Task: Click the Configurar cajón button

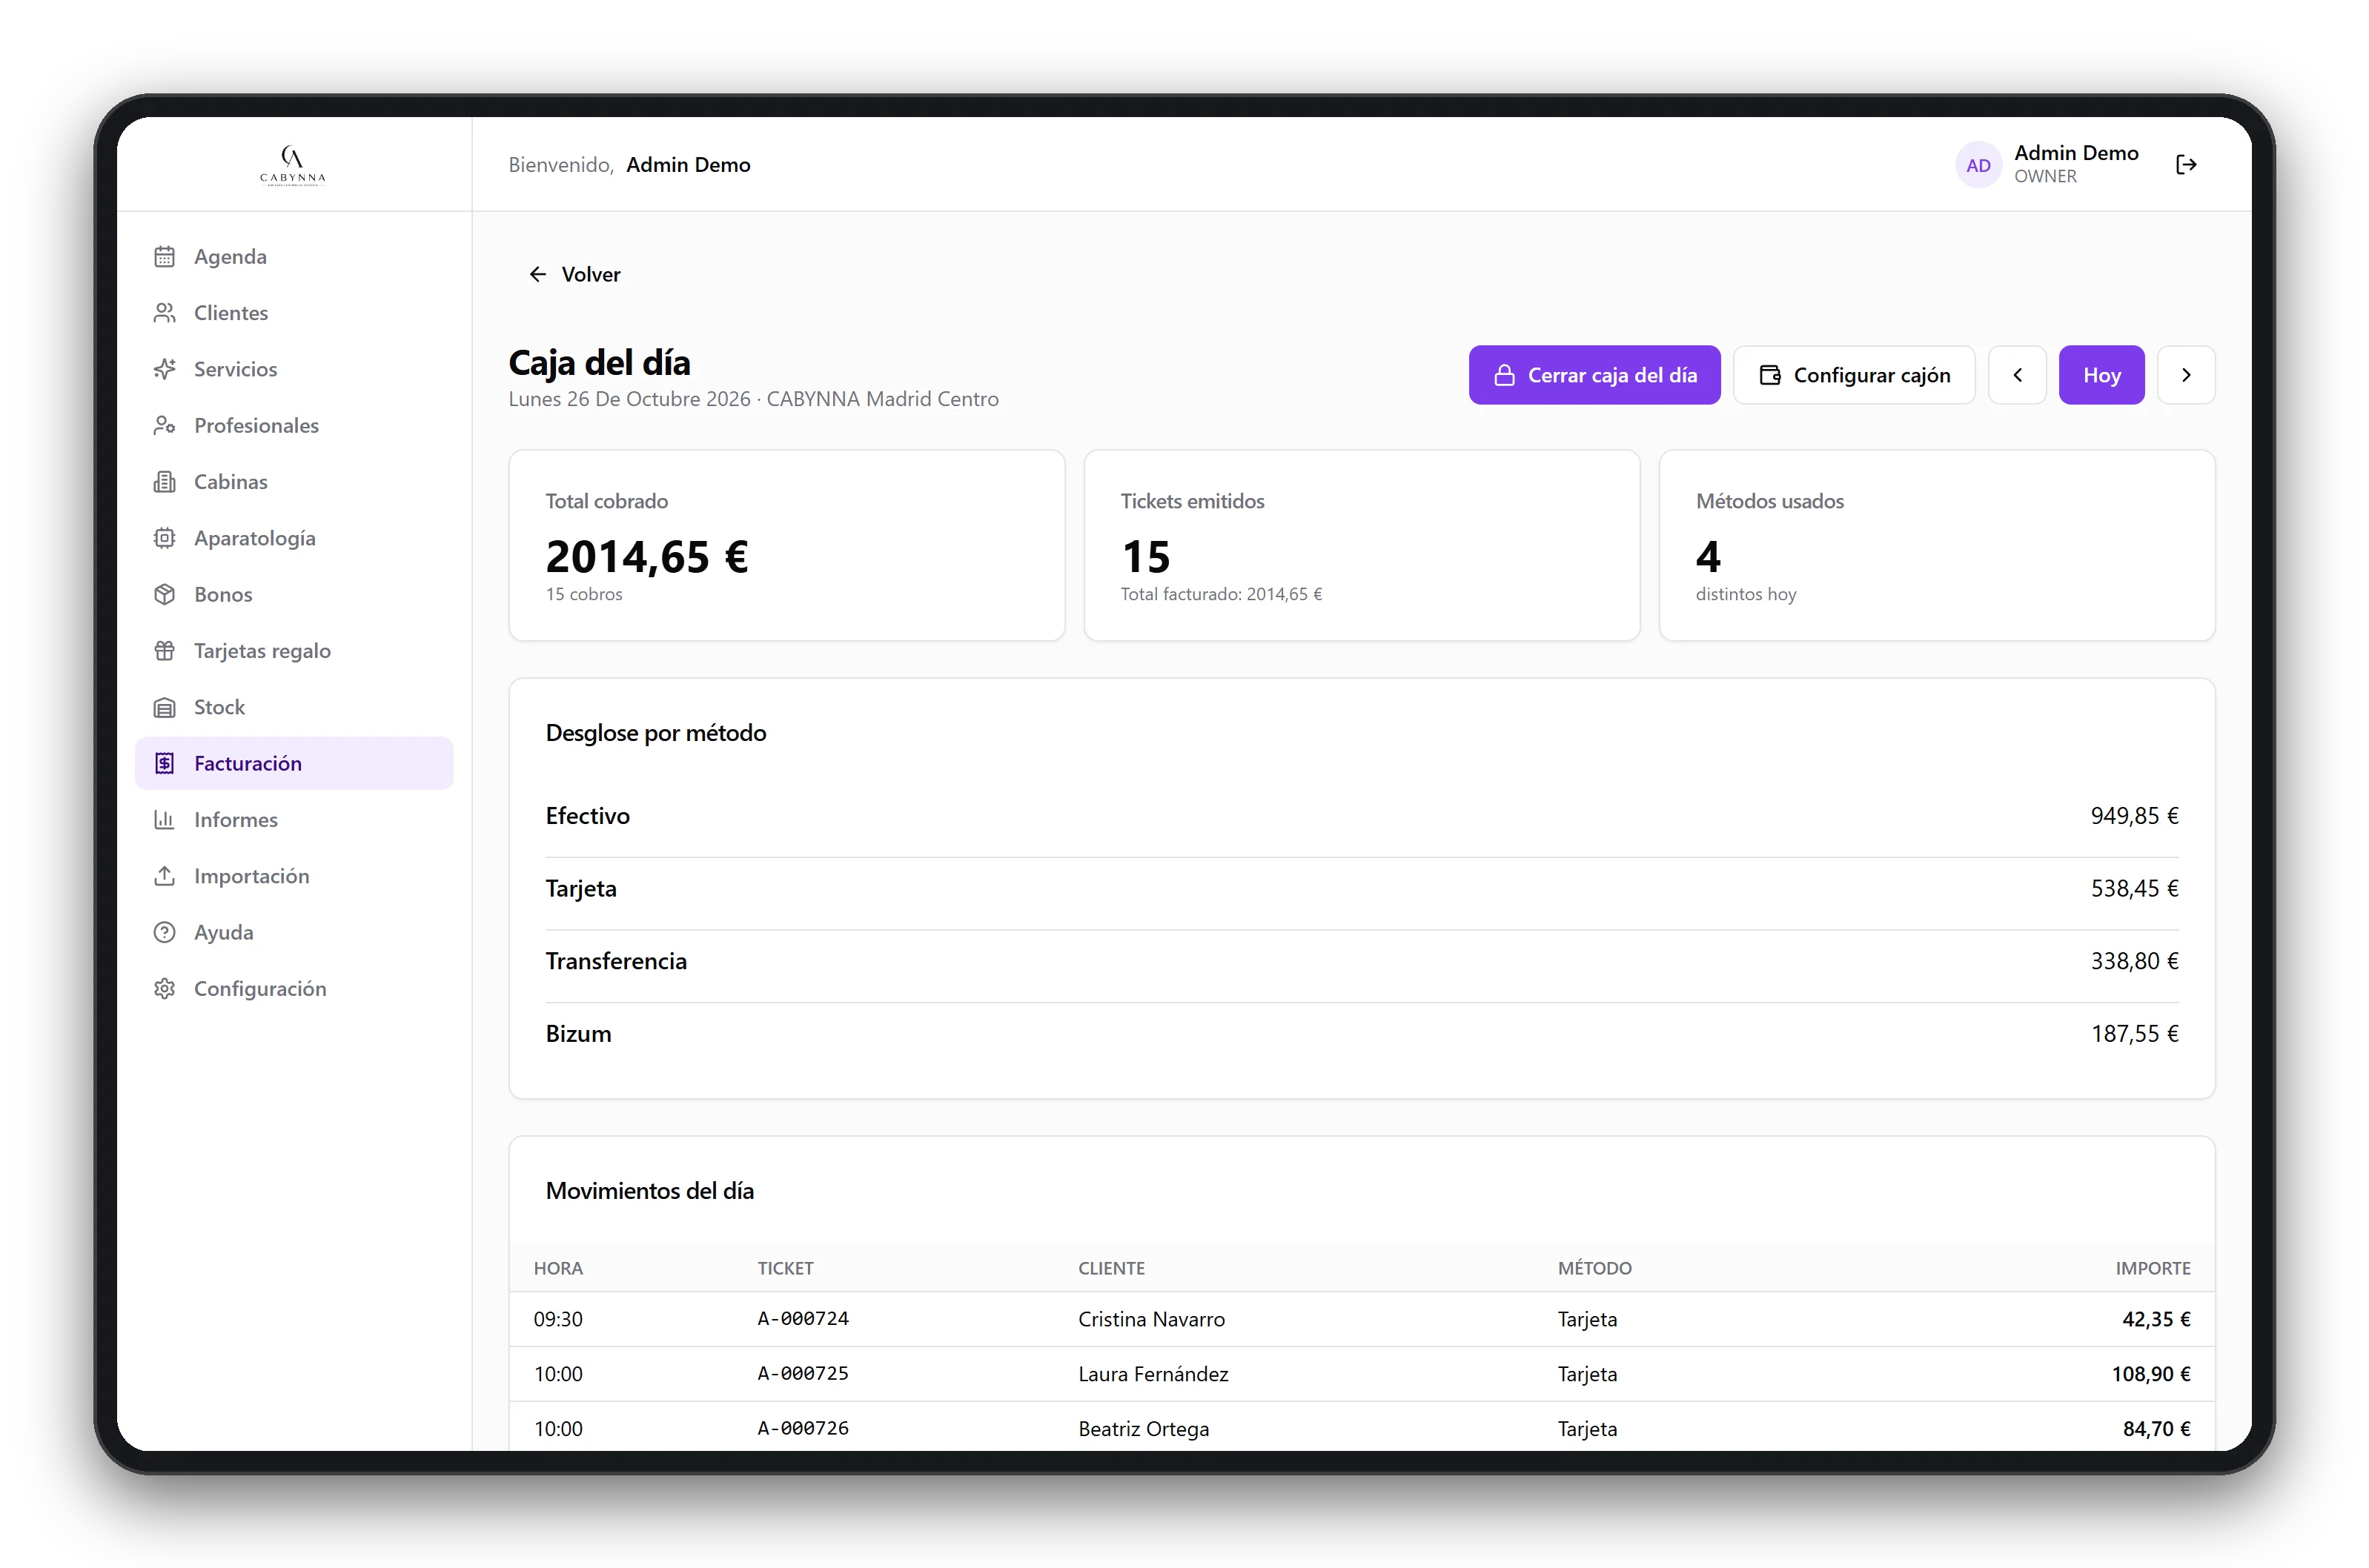Action: click(1854, 375)
